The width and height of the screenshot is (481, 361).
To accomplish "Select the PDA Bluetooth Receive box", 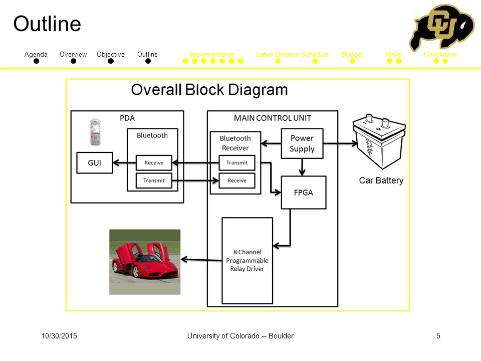I will (154, 162).
